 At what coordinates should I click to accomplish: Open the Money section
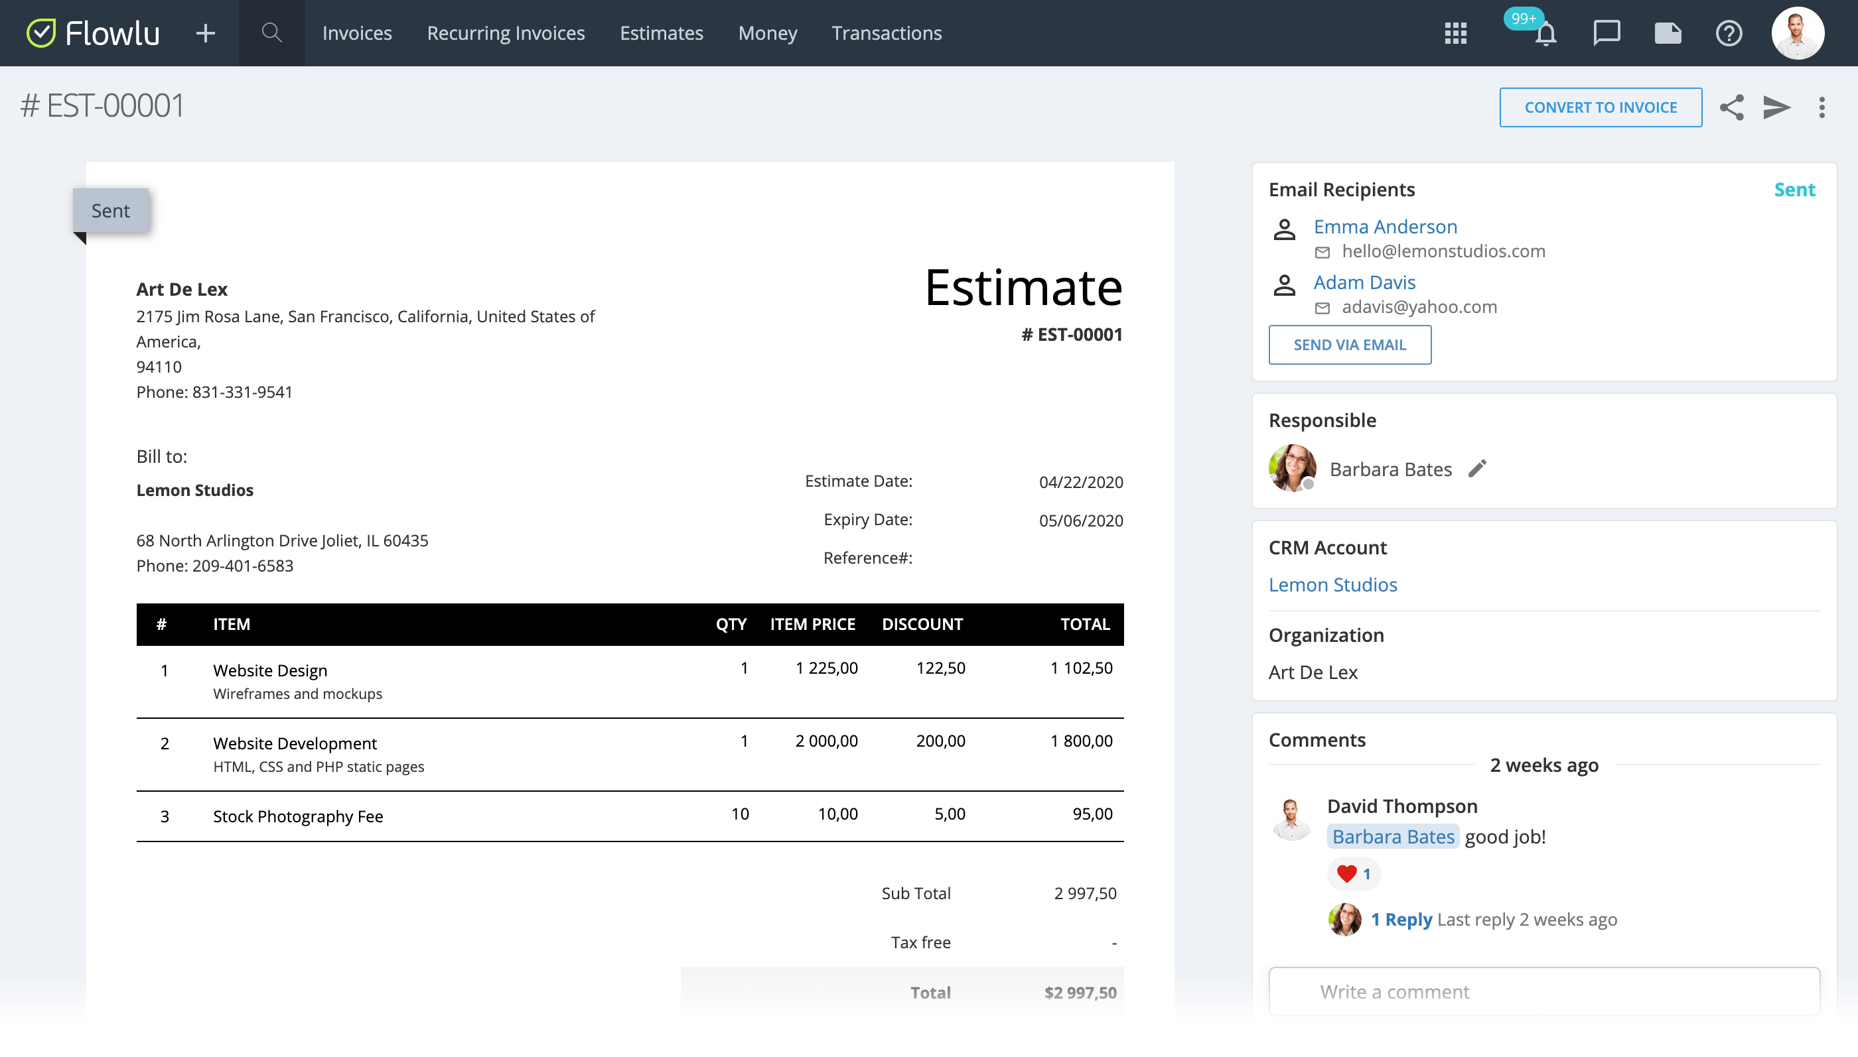point(767,32)
